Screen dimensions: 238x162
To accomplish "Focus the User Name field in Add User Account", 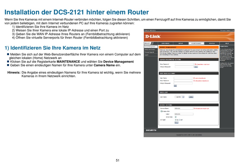I will (x=183, y=78).
